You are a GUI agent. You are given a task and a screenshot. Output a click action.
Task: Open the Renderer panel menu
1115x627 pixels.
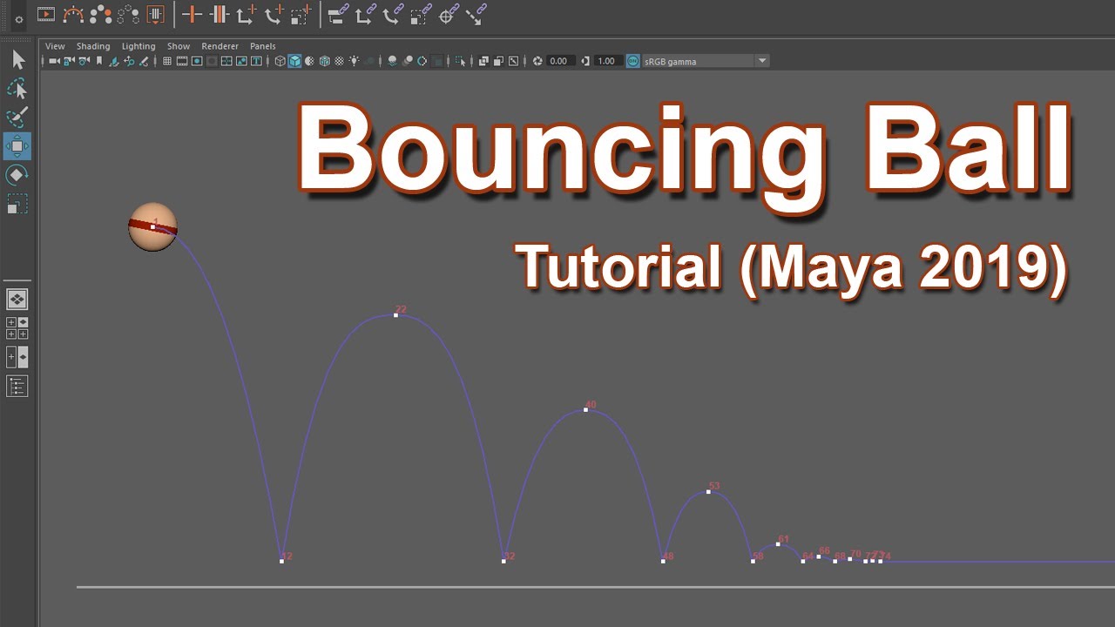coord(220,46)
